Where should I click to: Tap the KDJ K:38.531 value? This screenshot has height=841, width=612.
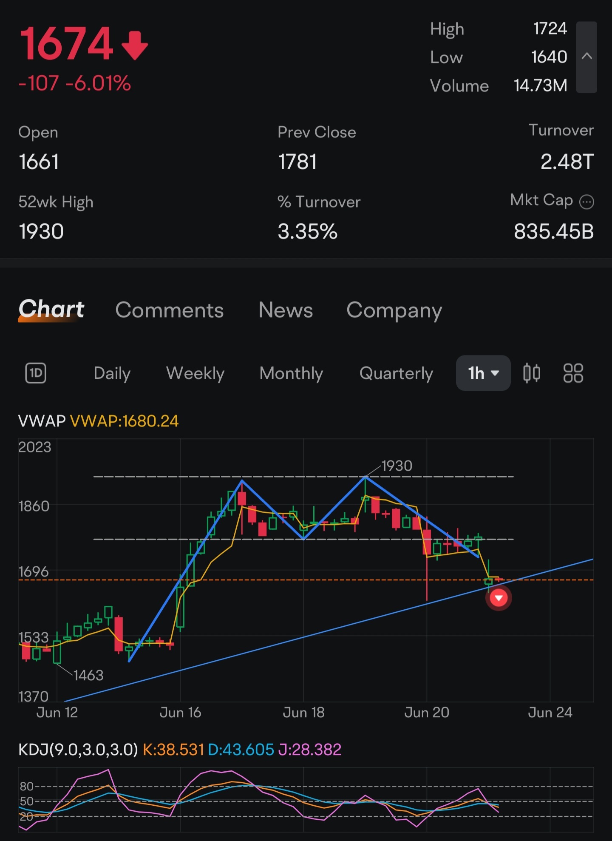click(173, 750)
